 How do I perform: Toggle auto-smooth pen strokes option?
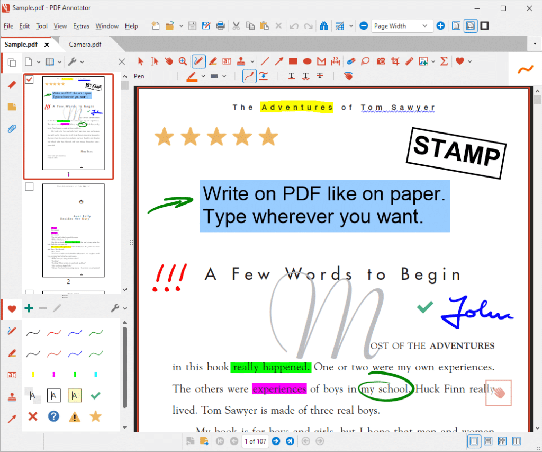pos(249,76)
